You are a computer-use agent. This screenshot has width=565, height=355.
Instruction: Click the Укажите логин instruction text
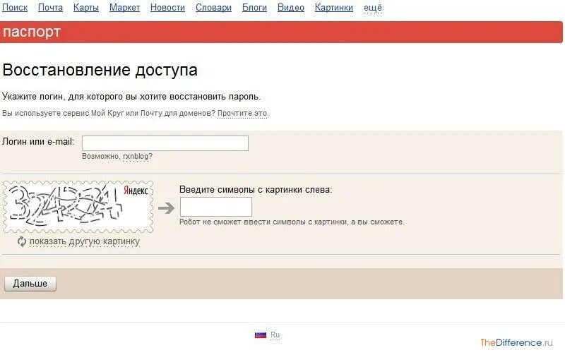pyautogui.click(x=131, y=97)
